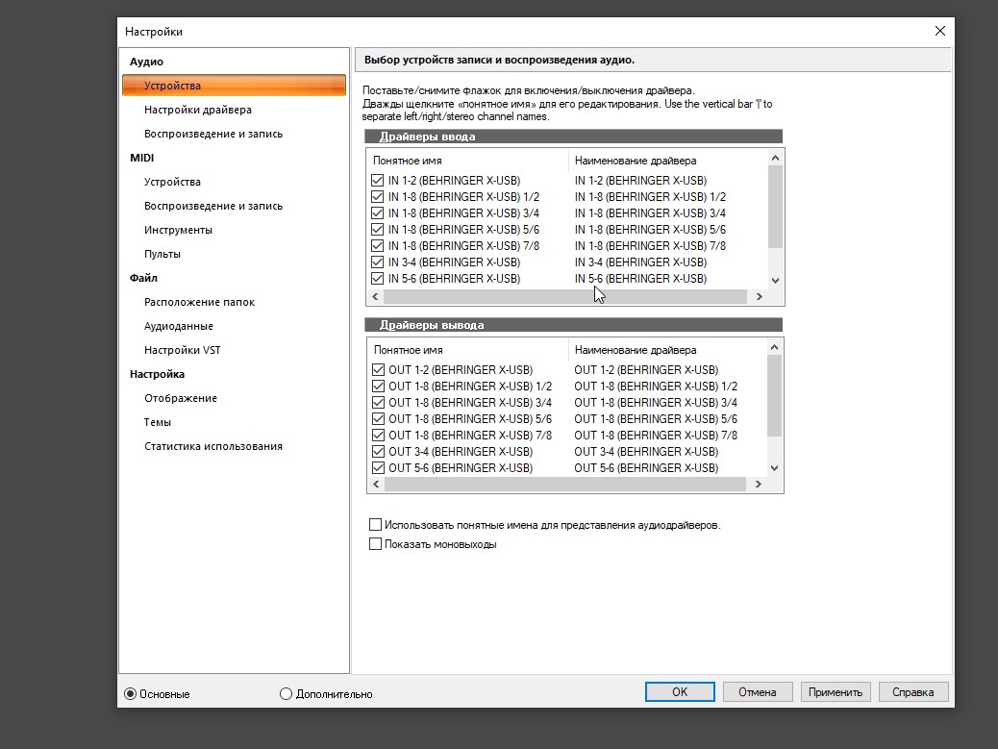Open the 'Инструменты' settings page
The height and width of the screenshot is (749, 998).
tap(178, 230)
